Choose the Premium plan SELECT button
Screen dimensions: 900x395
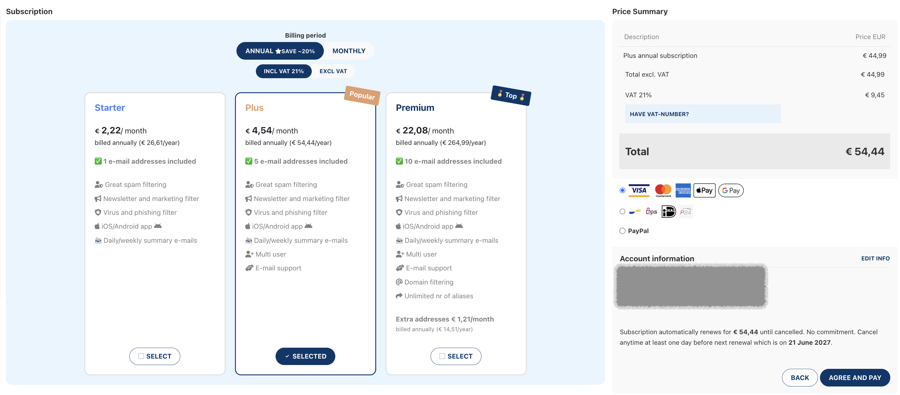tap(456, 356)
